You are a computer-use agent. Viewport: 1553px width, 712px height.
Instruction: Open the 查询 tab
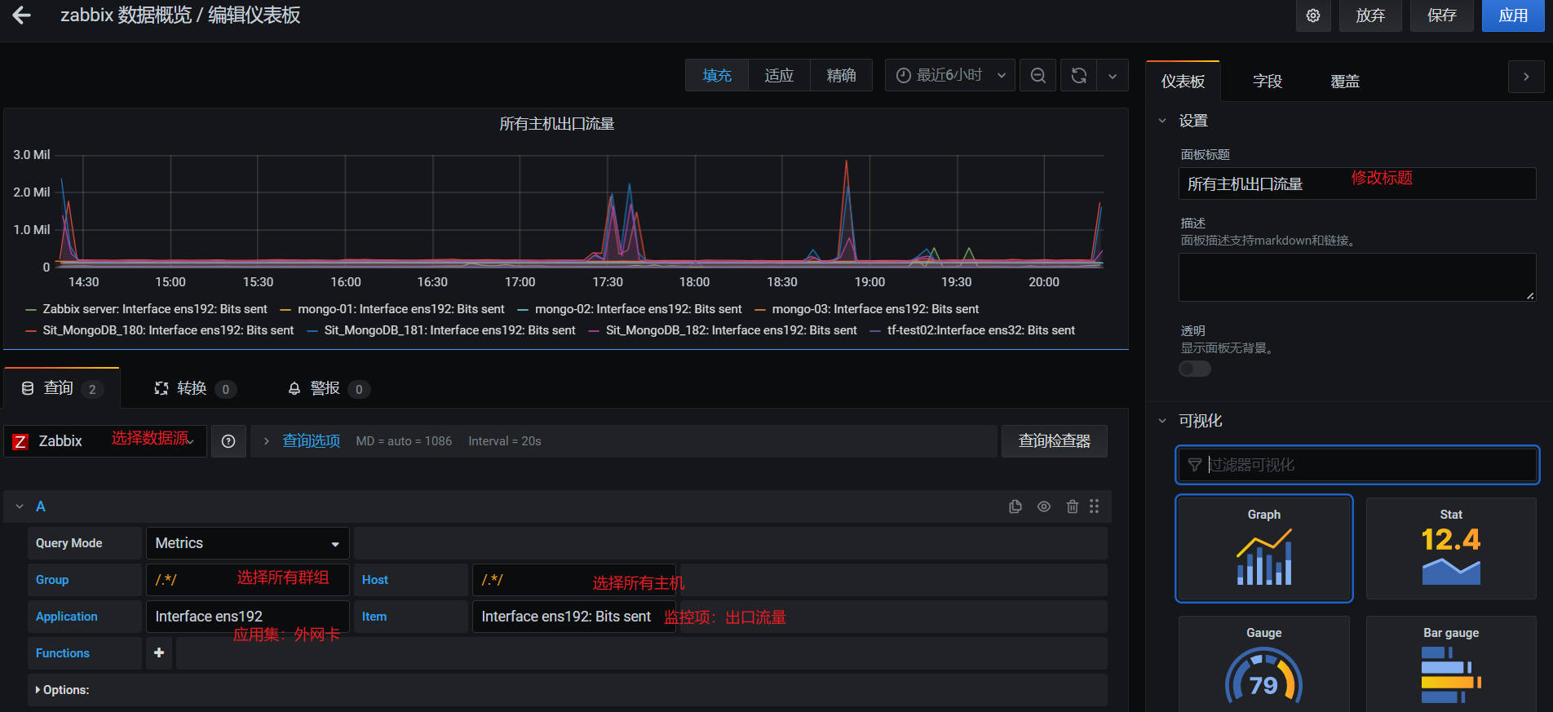[62, 388]
